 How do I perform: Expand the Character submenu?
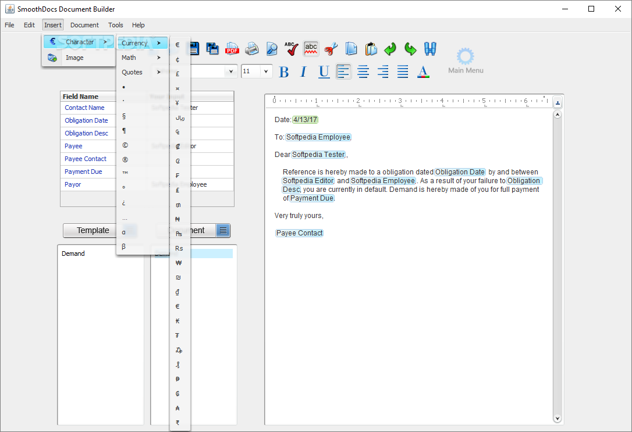coord(79,42)
